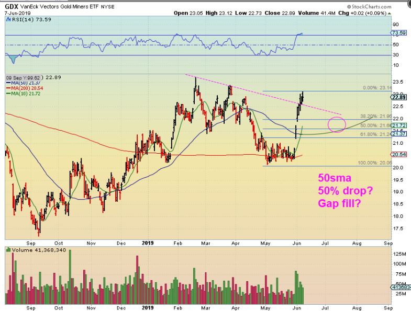Click the Close 22.89 value in header
The height and width of the screenshot is (311, 411).
click(280, 13)
